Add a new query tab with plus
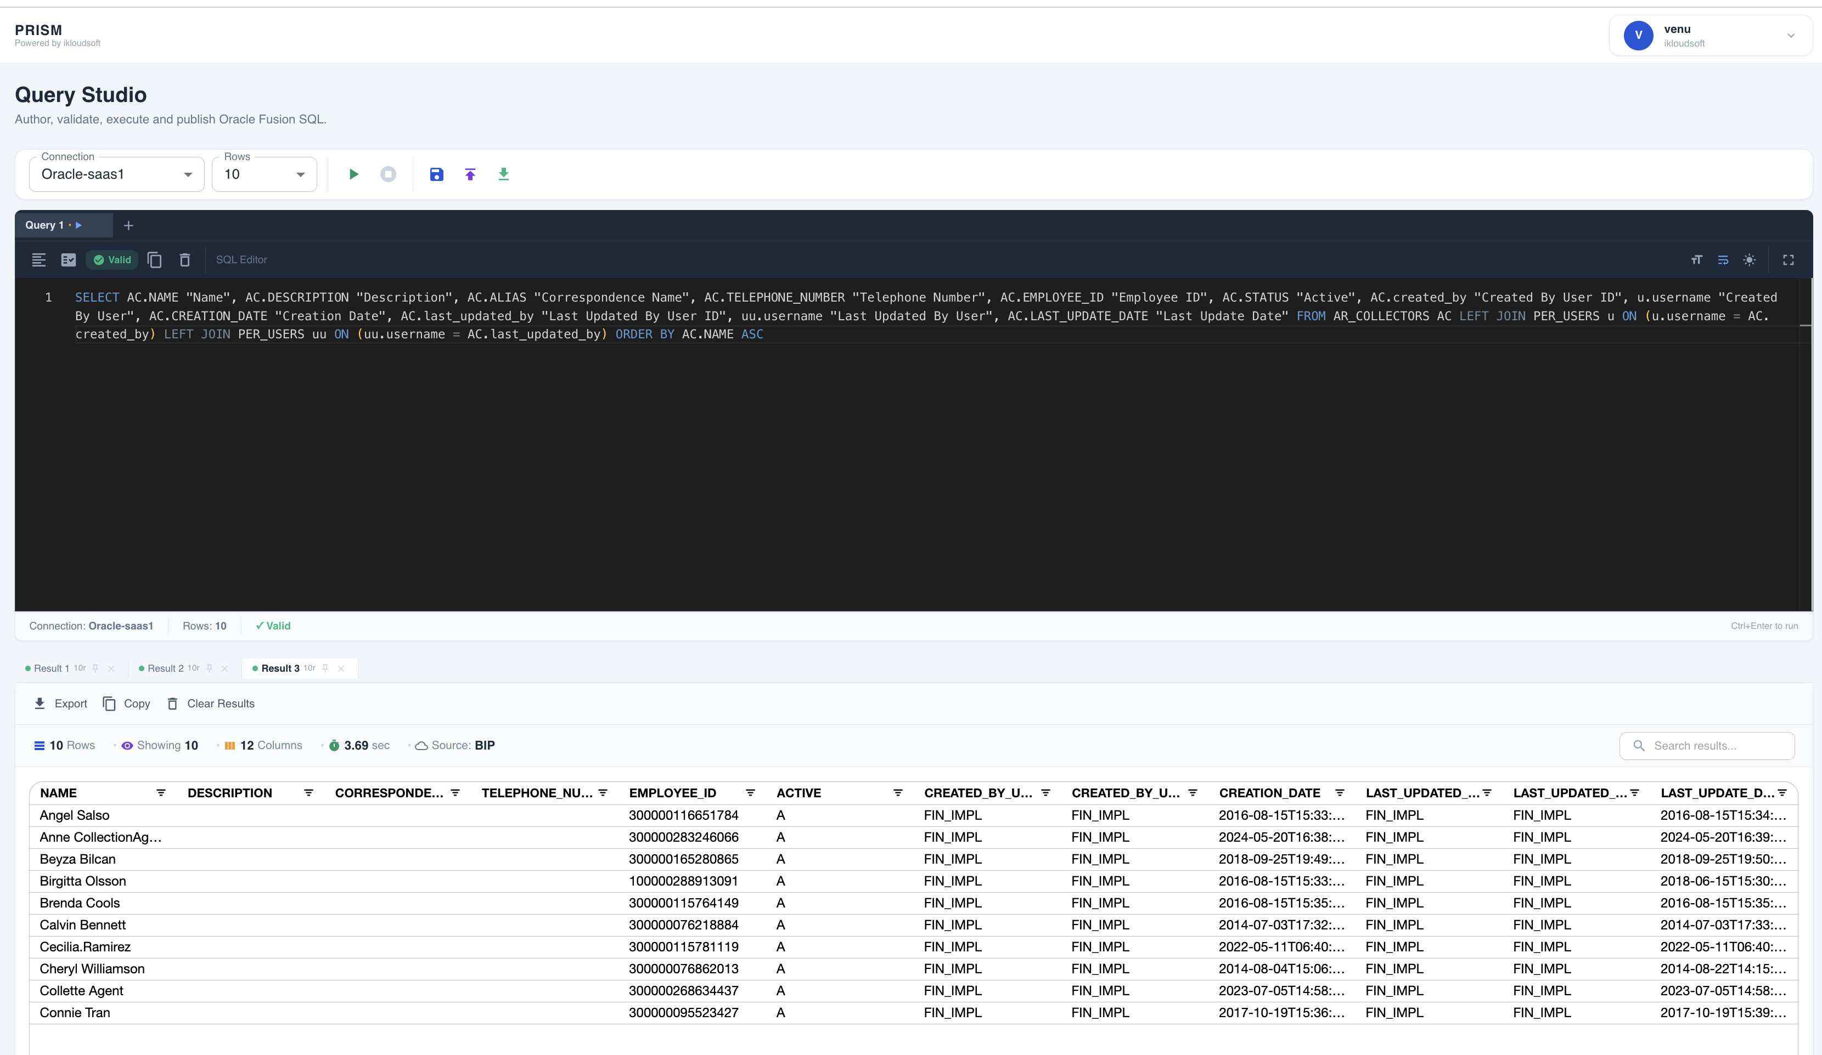Screen dimensions: 1822x1055 [x=129, y=225]
